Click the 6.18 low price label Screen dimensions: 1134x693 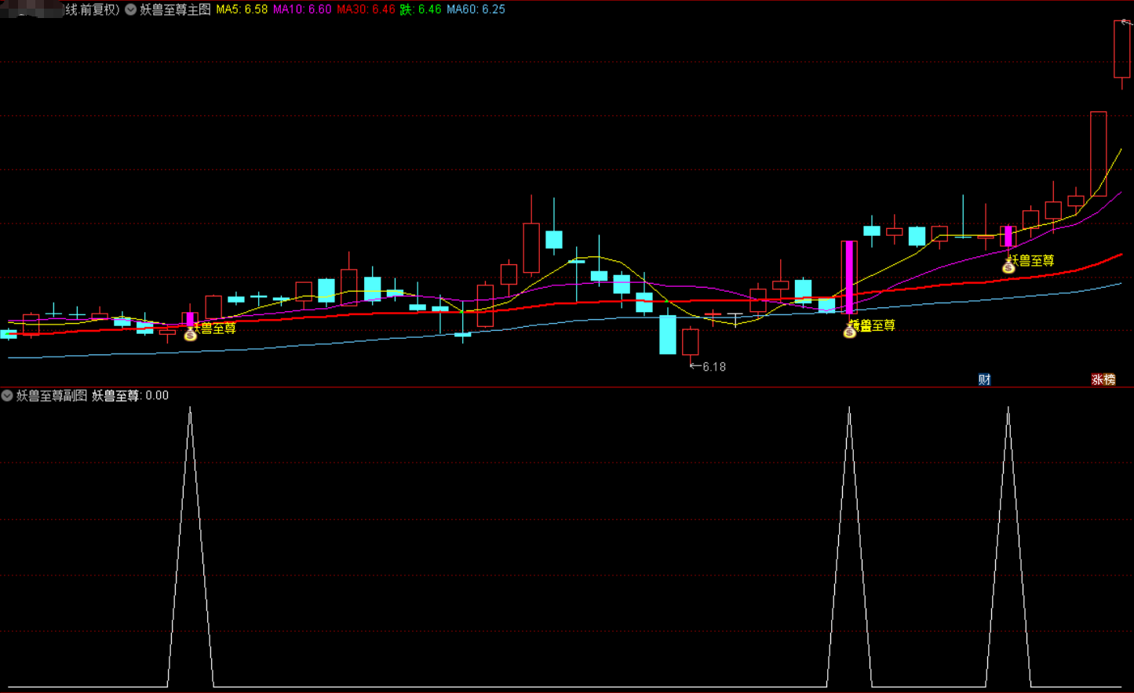[714, 367]
